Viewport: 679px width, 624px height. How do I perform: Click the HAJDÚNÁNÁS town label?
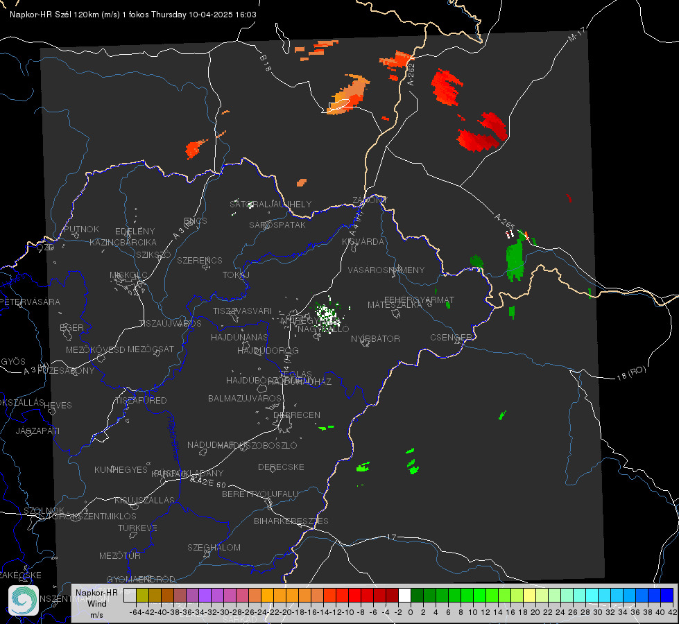pos(239,337)
